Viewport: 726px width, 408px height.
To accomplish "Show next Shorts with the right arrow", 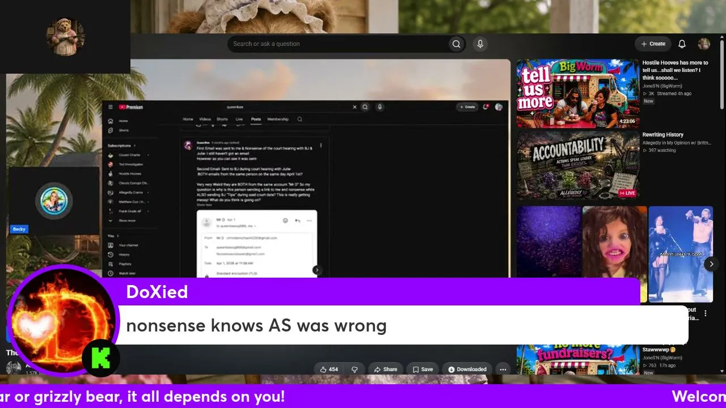I will pyautogui.click(x=711, y=264).
